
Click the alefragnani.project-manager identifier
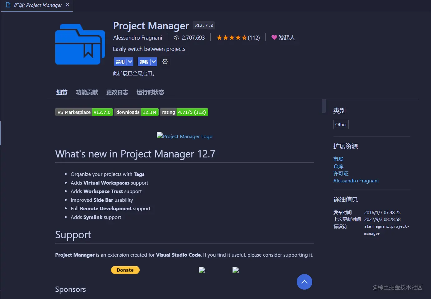[x=386, y=230]
